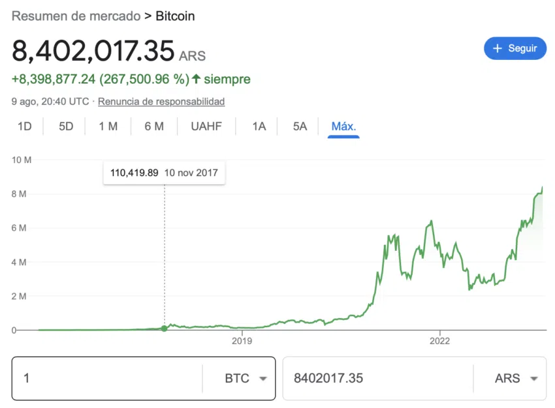Select the Máx. time range
This screenshot has width=555, height=408.
coord(343,126)
